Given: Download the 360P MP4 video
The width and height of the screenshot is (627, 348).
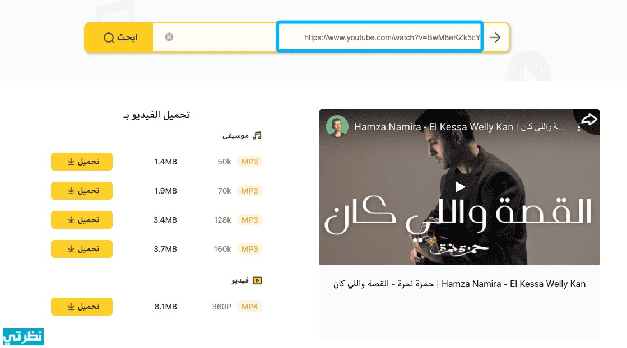Looking at the screenshot, I should [x=82, y=307].
